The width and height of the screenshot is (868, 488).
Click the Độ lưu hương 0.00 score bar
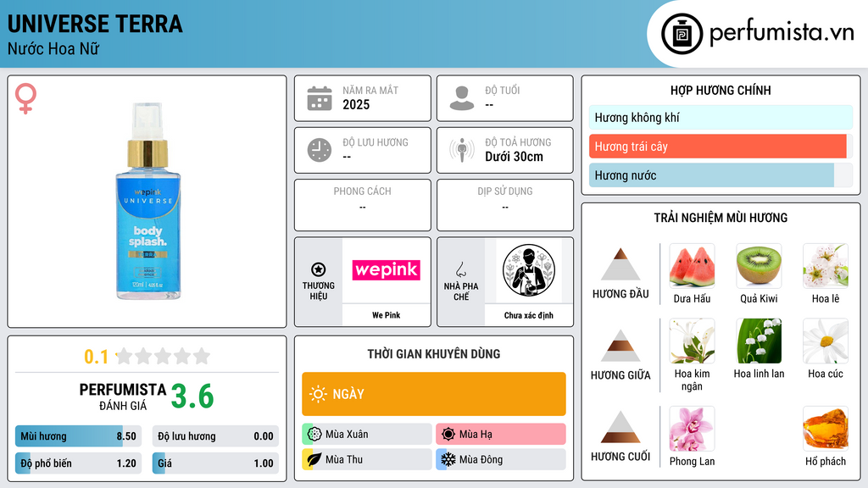point(215,436)
